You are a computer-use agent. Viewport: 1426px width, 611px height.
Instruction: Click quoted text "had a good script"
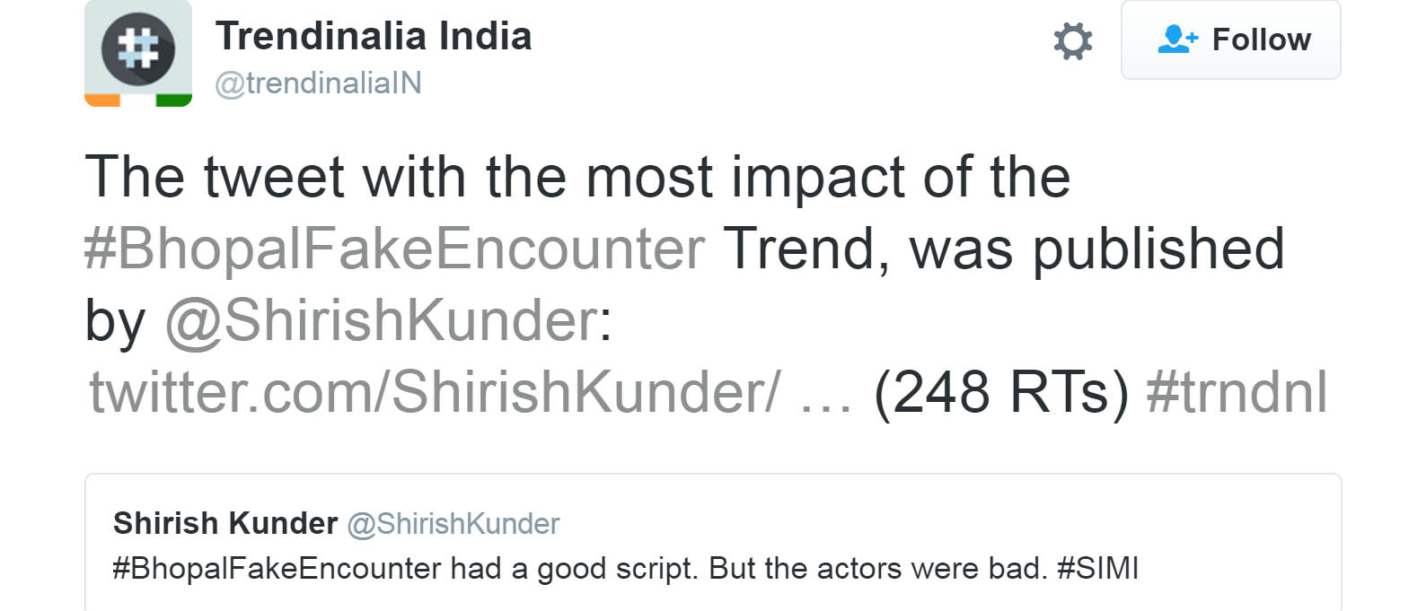[x=573, y=569]
